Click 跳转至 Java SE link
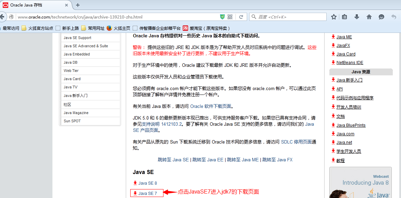The image size is (401, 198). coord(173,160)
